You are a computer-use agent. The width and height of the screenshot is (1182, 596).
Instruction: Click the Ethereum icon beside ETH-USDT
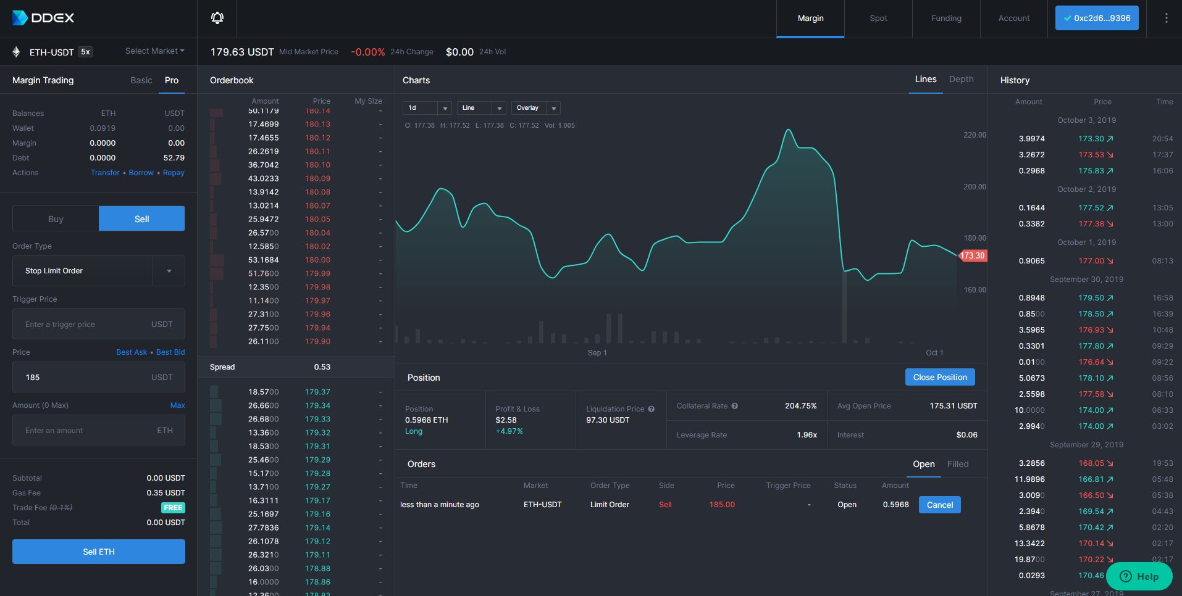coord(17,52)
